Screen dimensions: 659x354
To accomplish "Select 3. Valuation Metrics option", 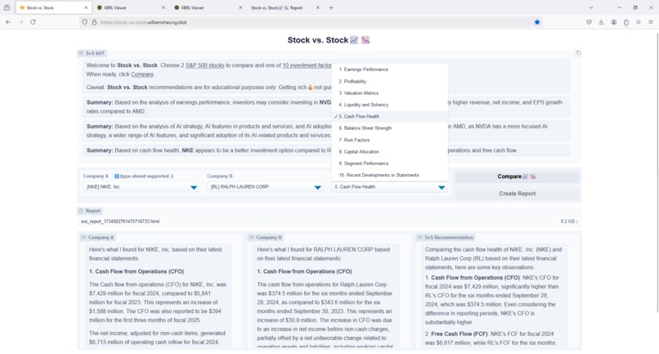I will pos(390,93).
